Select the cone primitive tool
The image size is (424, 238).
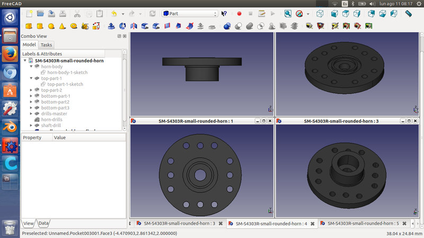click(63, 25)
